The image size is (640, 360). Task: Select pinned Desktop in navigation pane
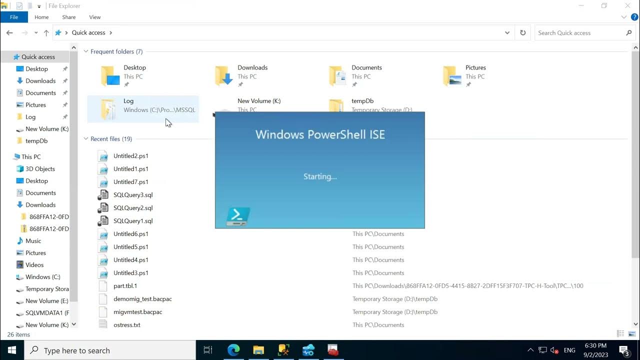point(37,69)
